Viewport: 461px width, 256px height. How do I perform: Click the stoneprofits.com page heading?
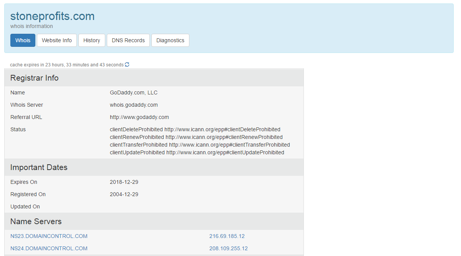coord(52,16)
